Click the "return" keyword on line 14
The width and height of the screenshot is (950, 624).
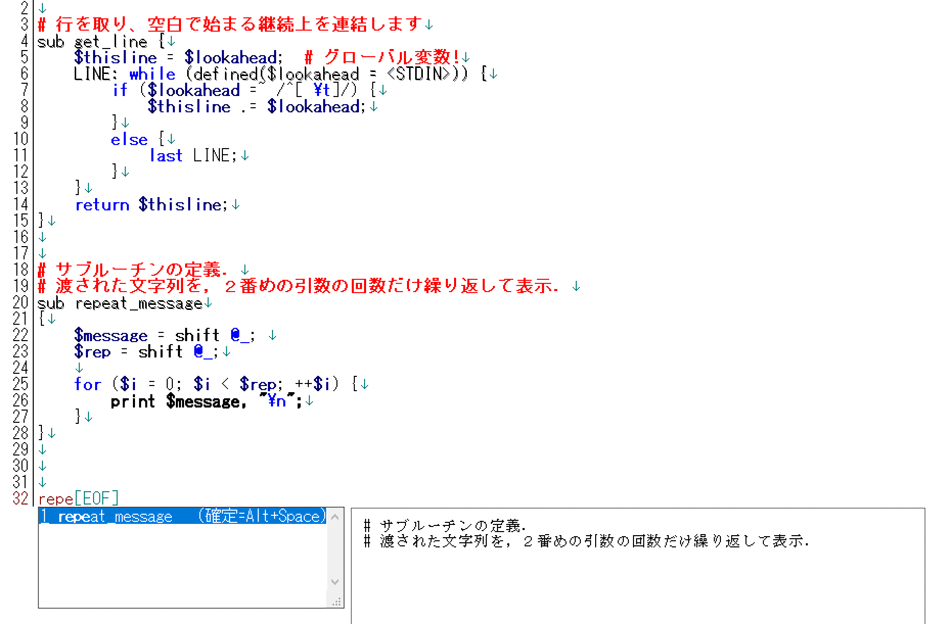click(102, 205)
